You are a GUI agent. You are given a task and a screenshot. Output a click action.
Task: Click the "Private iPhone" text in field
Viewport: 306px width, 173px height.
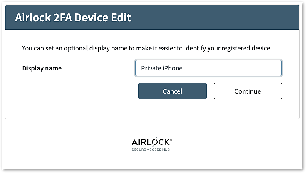click(162, 68)
